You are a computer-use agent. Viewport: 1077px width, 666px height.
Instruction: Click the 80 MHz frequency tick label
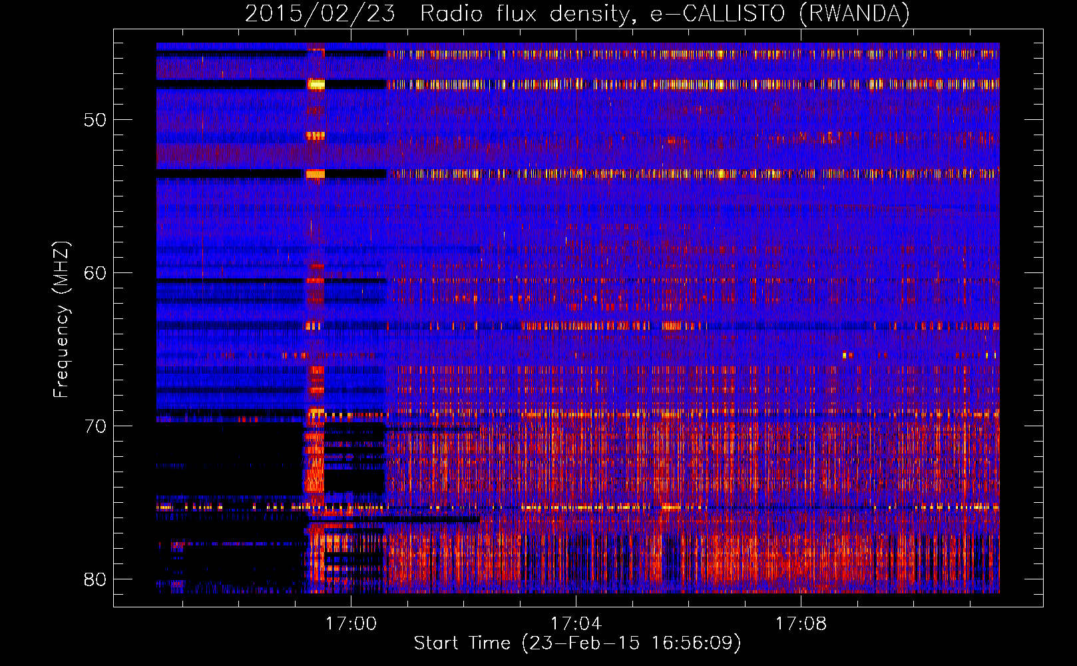click(x=95, y=579)
